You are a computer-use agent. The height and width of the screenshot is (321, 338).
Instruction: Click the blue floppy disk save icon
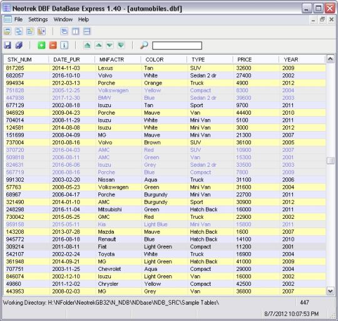click(8, 45)
